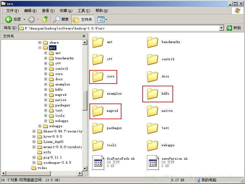Viewport: 245px width, 184px height.
Task: Select native in the folder tree
Action: click(61, 100)
